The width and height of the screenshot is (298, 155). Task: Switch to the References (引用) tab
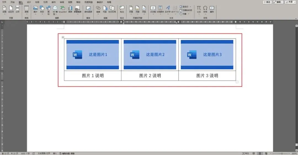pyautogui.click(x=46, y=2)
